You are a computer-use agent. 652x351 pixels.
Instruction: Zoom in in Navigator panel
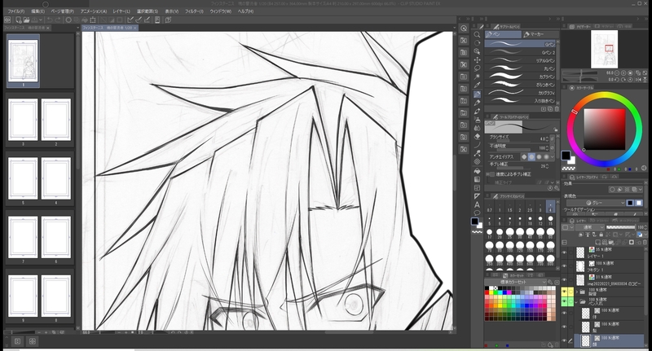pyautogui.click(x=624, y=72)
